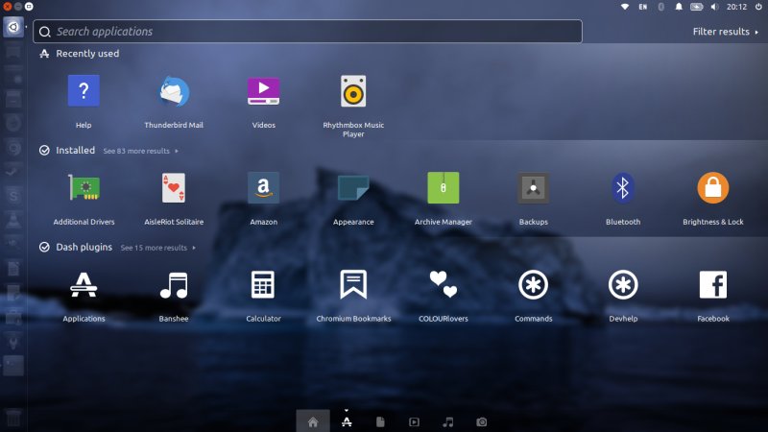Switch to the Photos lens
This screenshot has height=432, width=768.
click(x=482, y=421)
